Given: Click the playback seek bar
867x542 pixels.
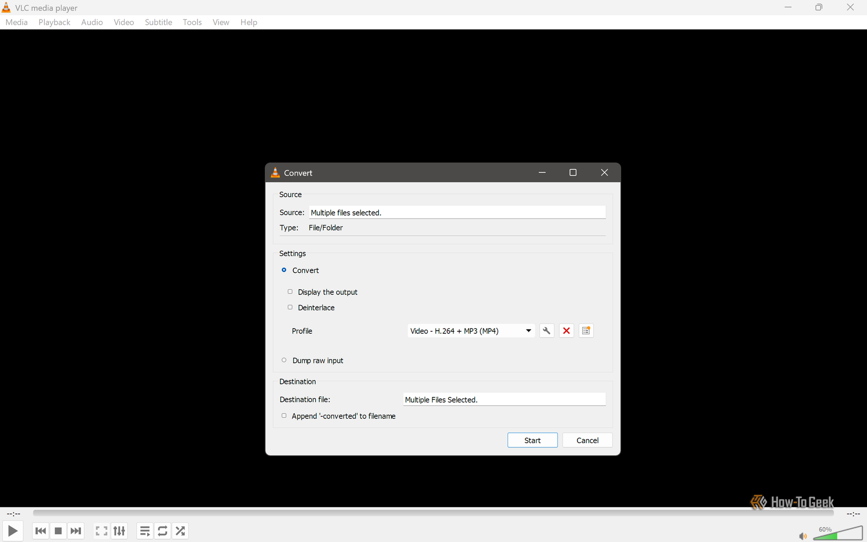Looking at the screenshot, I should [434, 513].
